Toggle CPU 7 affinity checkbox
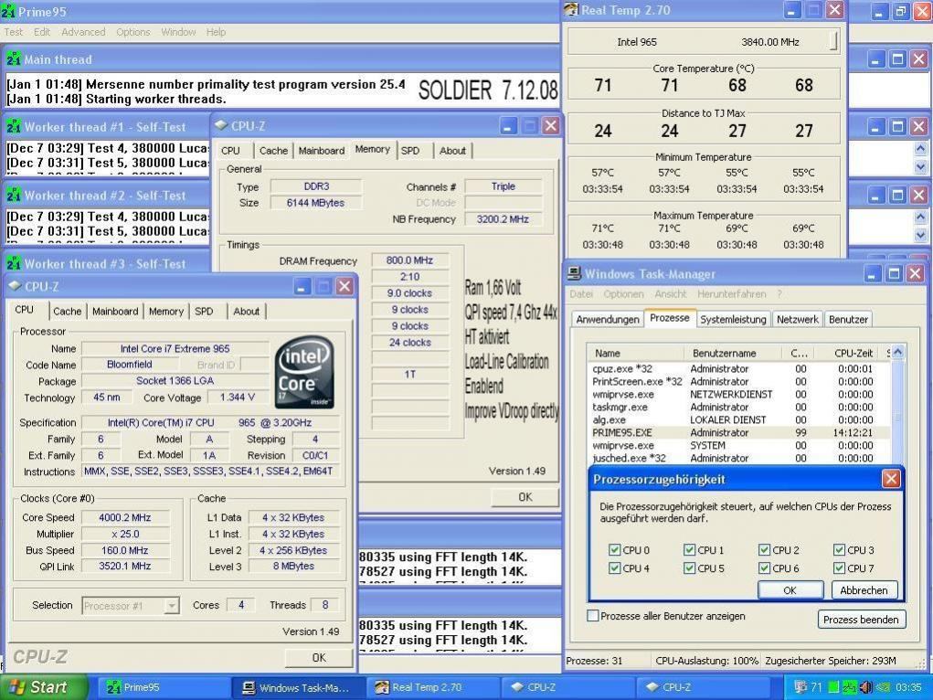This screenshot has width=933, height=700. click(840, 568)
